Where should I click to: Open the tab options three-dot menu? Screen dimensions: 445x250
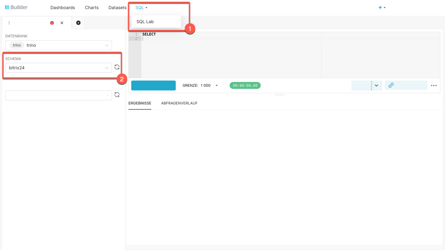[x=9, y=23]
